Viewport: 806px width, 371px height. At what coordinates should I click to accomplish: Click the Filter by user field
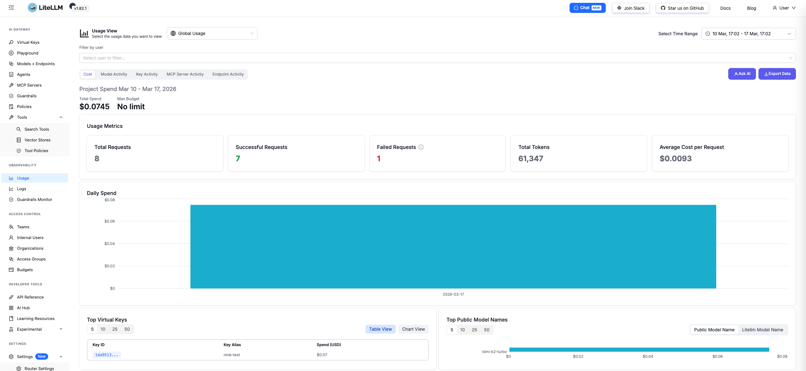pyautogui.click(x=437, y=58)
